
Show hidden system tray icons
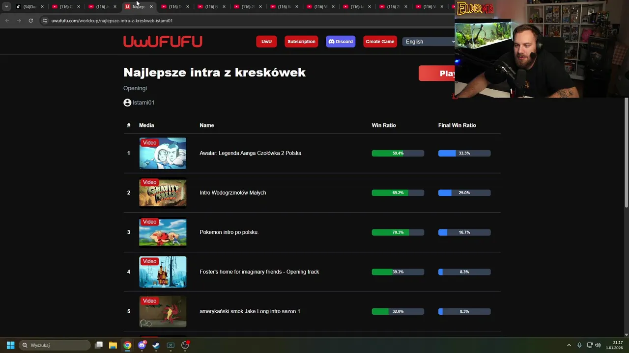[569, 345]
